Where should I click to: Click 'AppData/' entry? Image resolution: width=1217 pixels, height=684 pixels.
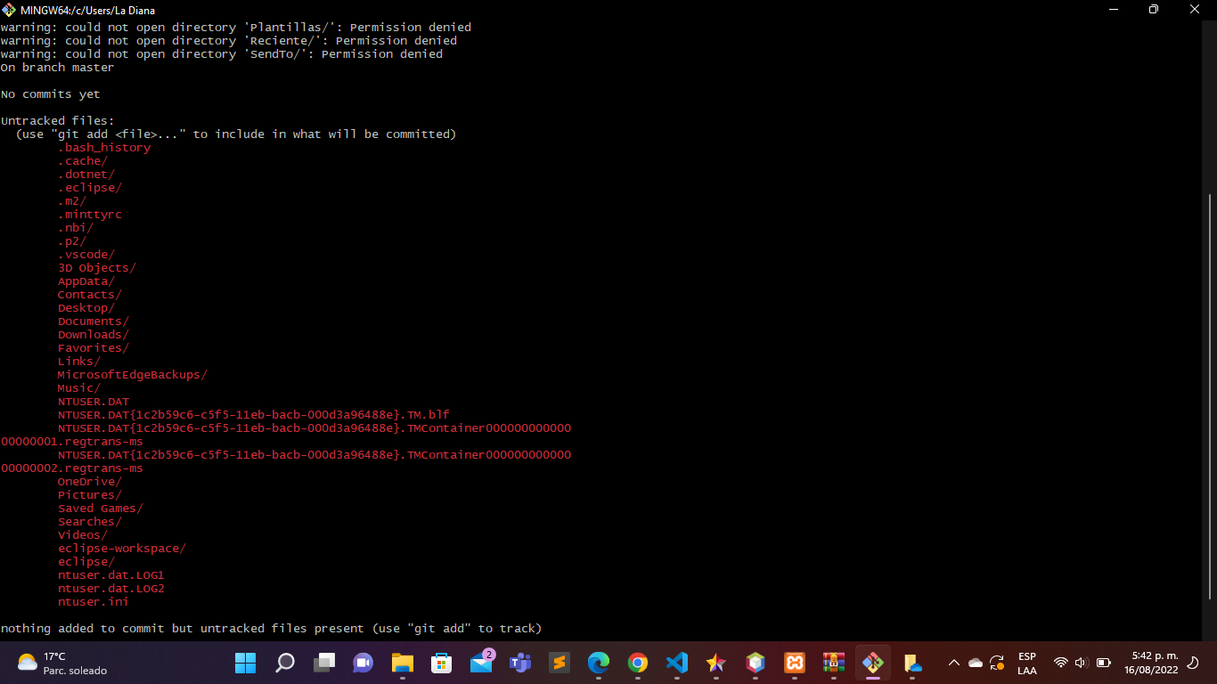tap(86, 281)
